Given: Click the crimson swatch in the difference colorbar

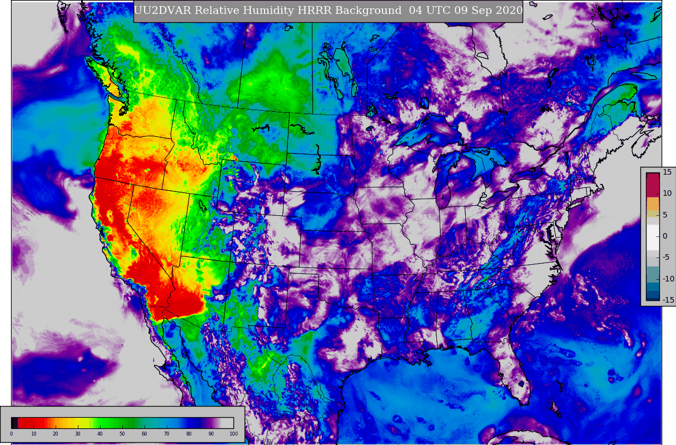Looking at the screenshot, I should pyautogui.click(x=653, y=185).
